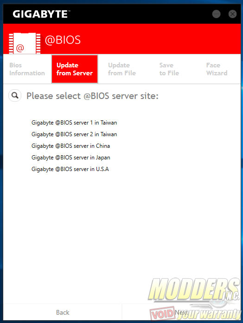Viewport: 243px width, 323px height.
Task: Switch to Update from File tab
Action: pos(122,69)
